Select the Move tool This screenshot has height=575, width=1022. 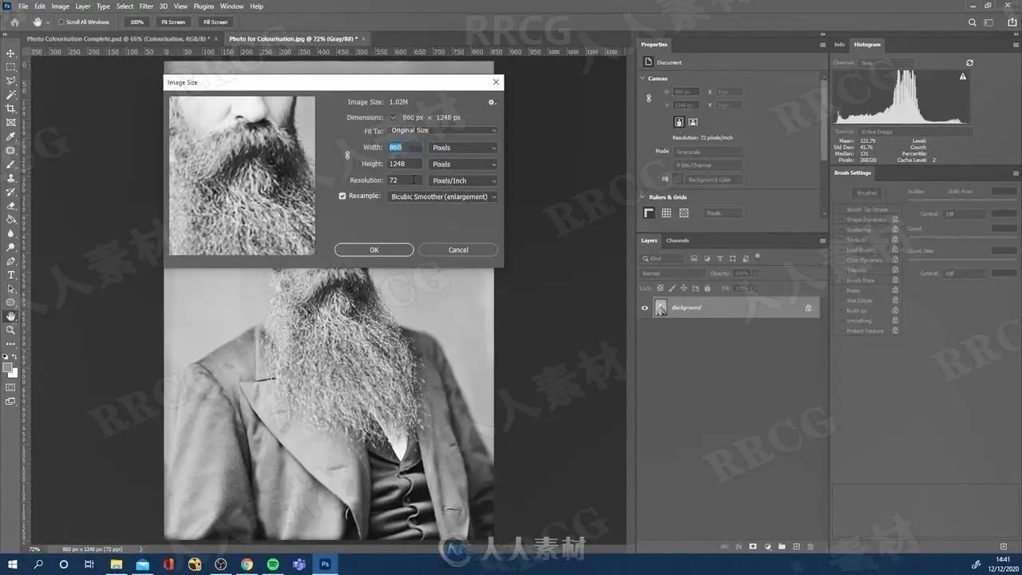pyautogui.click(x=10, y=54)
